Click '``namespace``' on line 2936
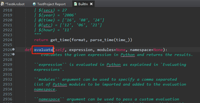Viewport: 200px width, 103px height. 49,99
